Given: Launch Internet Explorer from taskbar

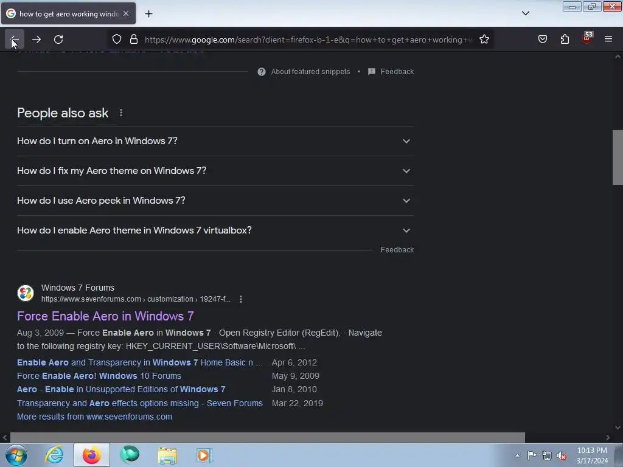Looking at the screenshot, I should pos(54,455).
